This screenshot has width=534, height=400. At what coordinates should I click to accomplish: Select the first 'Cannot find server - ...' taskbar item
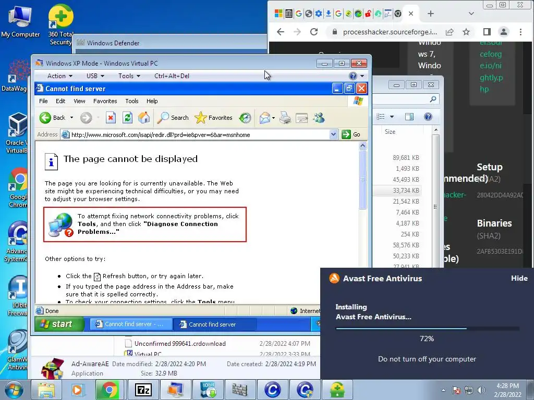click(x=131, y=324)
